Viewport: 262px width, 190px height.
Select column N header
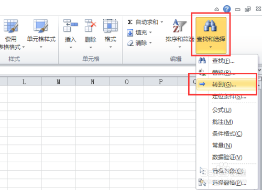pos(93,82)
